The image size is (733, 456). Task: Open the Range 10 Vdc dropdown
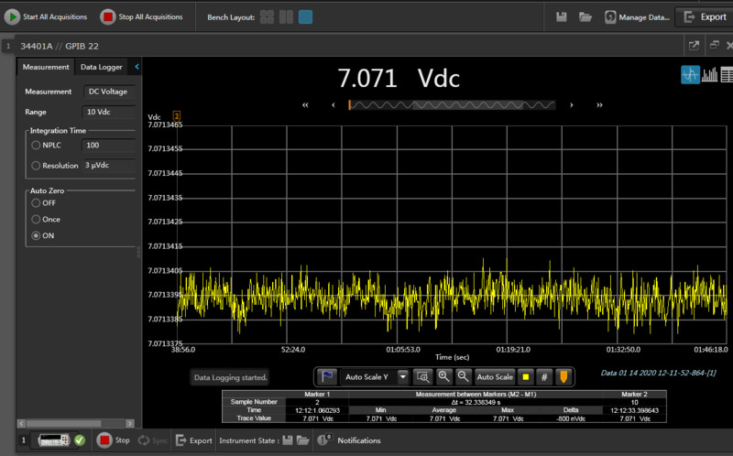pyautogui.click(x=109, y=112)
